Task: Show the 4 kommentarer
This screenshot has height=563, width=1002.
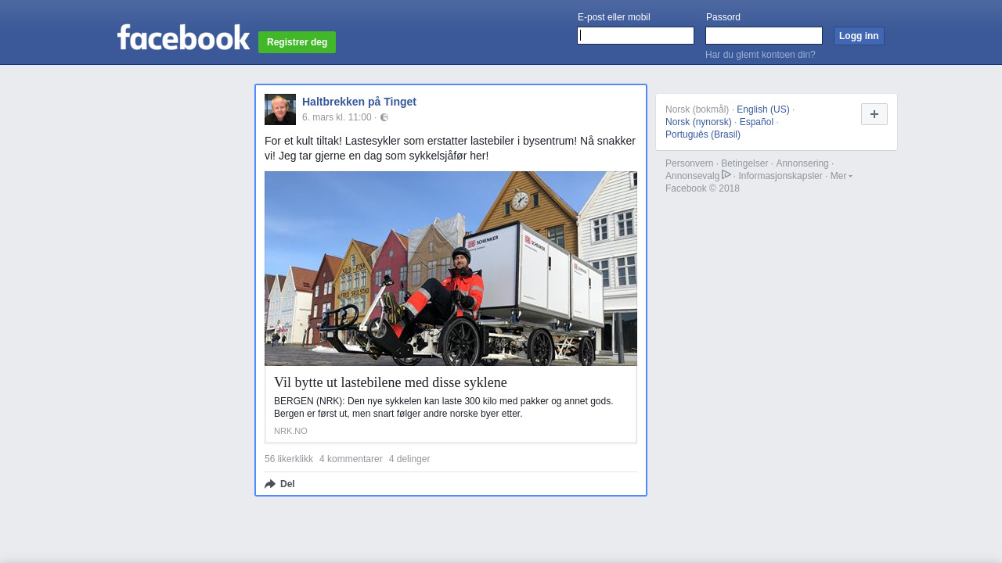Action: point(351,459)
